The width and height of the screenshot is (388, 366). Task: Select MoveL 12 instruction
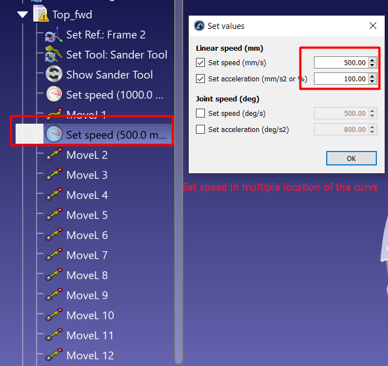90,355
